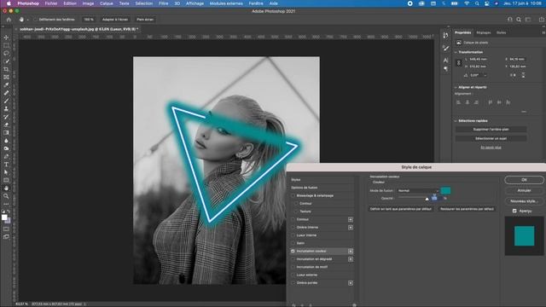Image resolution: width=546 pixels, height=307 pixels.
Task: Select the Brush tool
Action: [6, 101]
